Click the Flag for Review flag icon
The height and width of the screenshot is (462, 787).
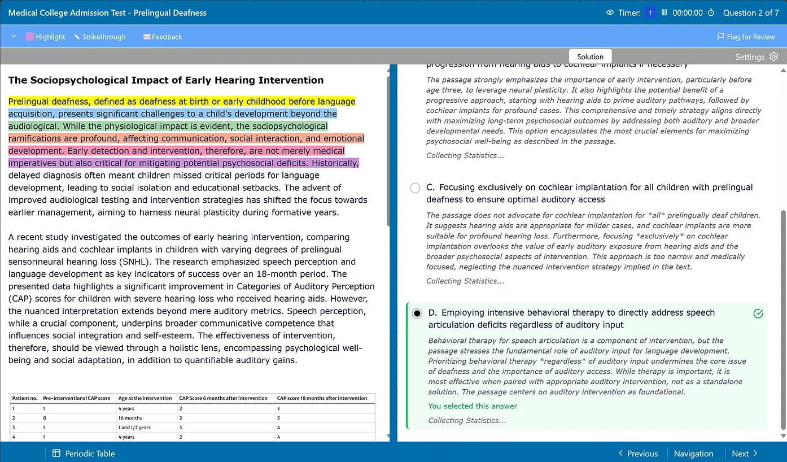coord(720,37)
